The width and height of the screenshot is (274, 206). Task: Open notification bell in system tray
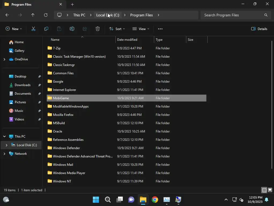click(x=267, y=200)
